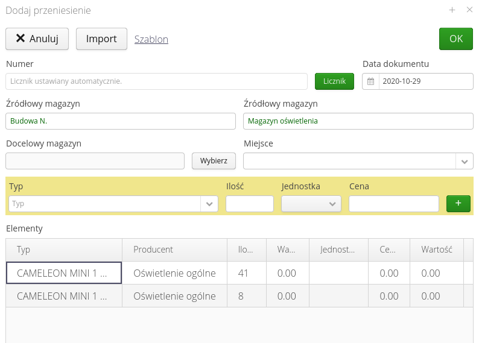The width and height of the screenshot is (479, 343).
Task: Click the green Licznik button
Action: pyautogui.click(x=334, y=81)
